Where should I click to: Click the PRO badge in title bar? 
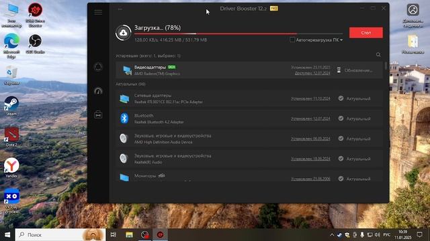(x=273, y=9)
